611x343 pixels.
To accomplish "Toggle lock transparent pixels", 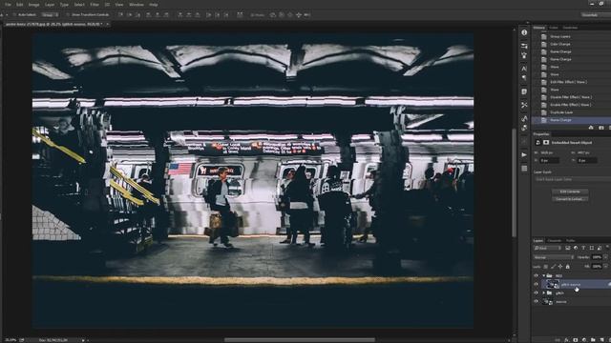I will point(545,267).
